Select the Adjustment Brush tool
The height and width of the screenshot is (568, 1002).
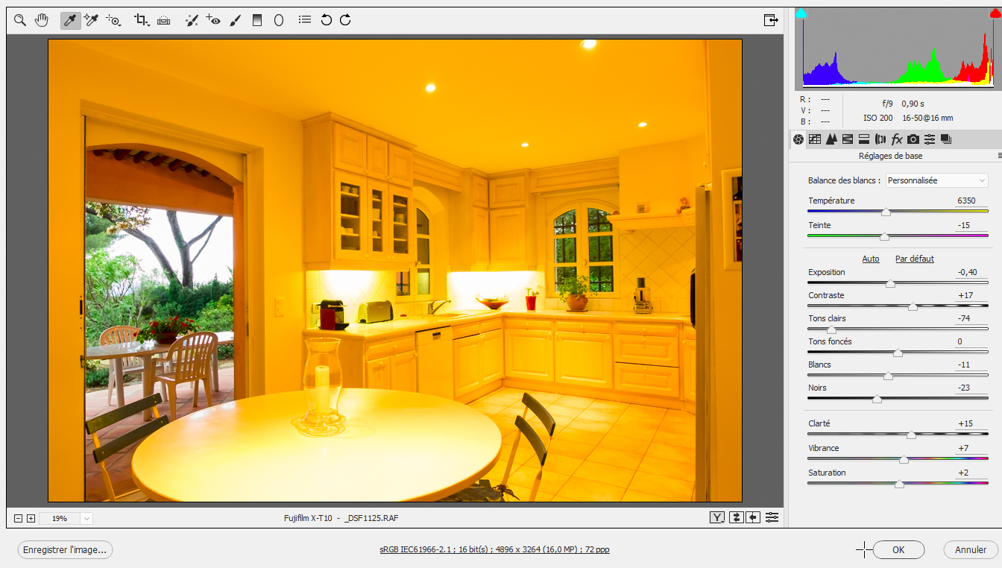click(235, 20)
